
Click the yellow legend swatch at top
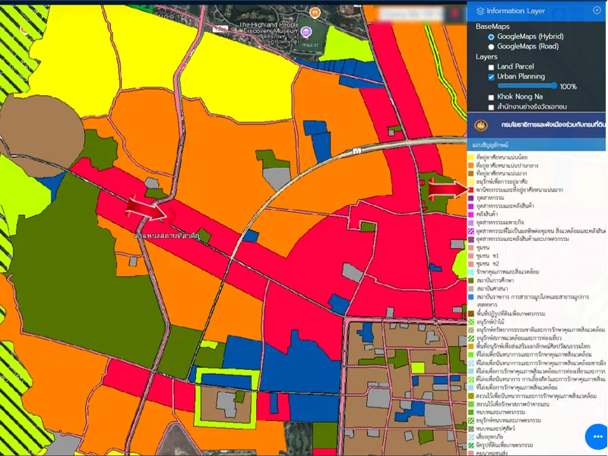tap(470, 156)
